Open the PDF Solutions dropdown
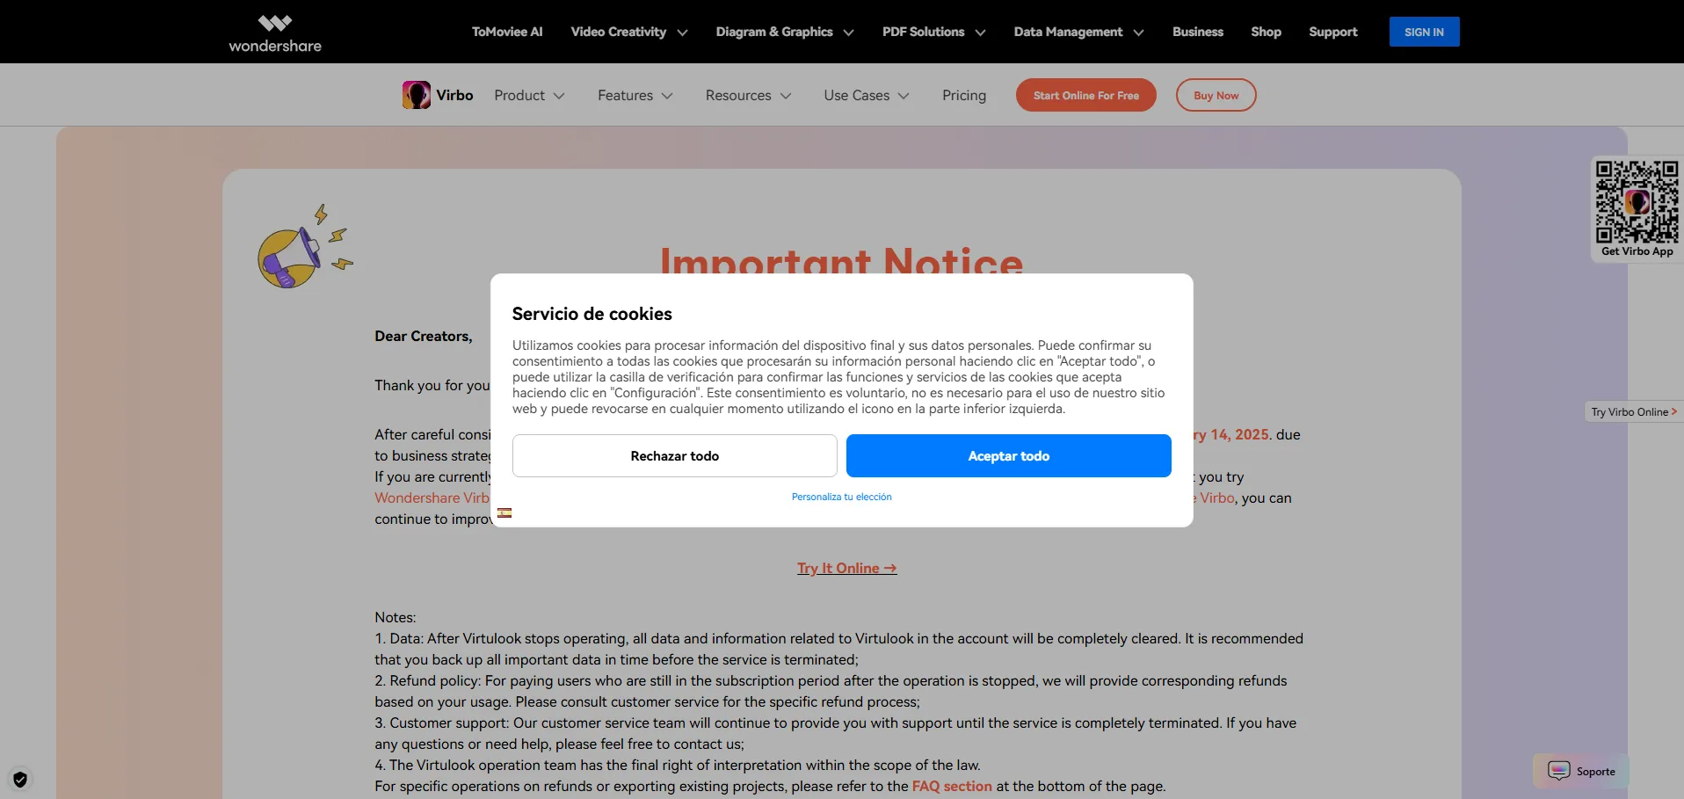Image resolution: width=1684 pixels, height=799 pixels. coord(933,32)
